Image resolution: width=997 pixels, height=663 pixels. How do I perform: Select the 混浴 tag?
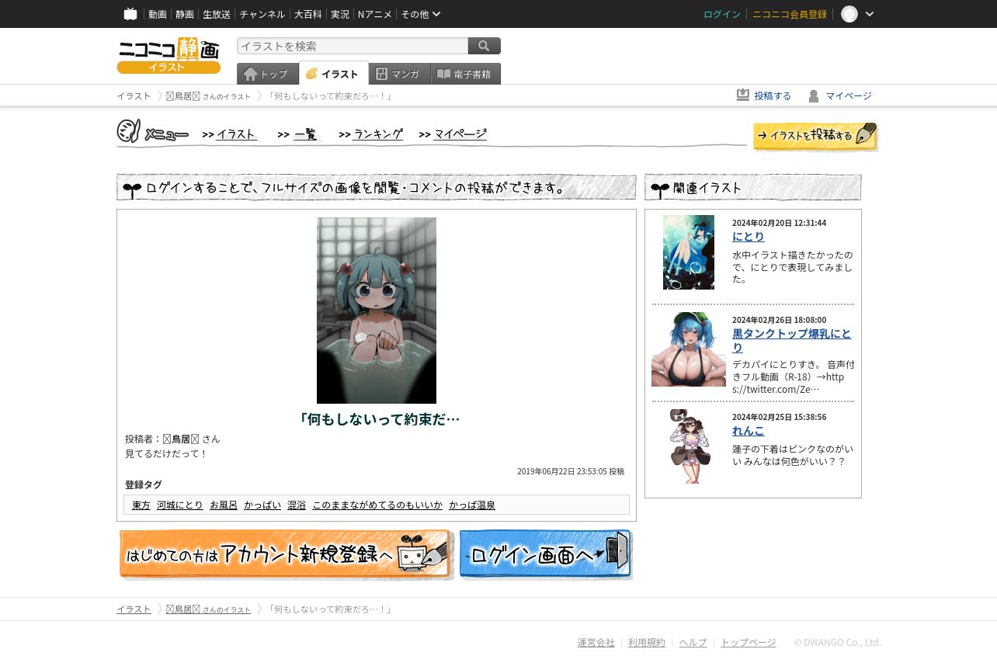297,505
